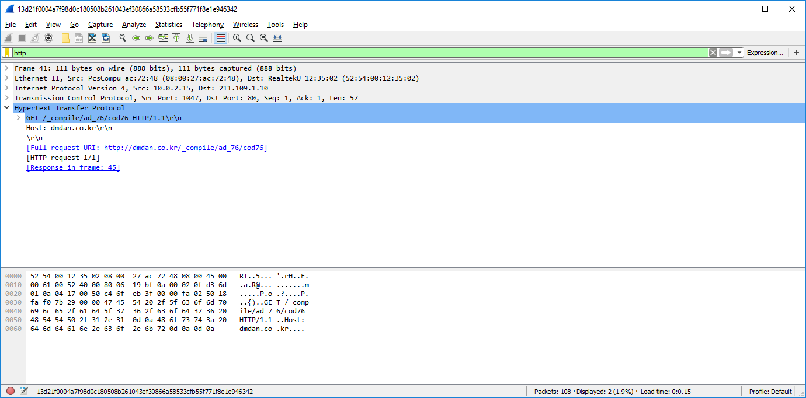Follow the 'Response in frame: 45' link
The image size is (806, 398).
click(x=73, y=167)
